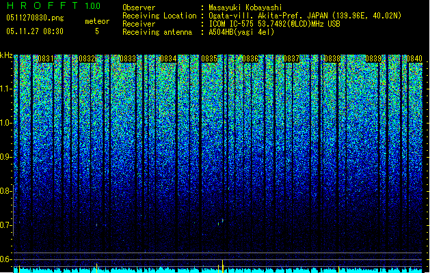This screenshot has height=273, width=430.
Task: Click the meteor count value 5
Action: click(x=97, y=31)
